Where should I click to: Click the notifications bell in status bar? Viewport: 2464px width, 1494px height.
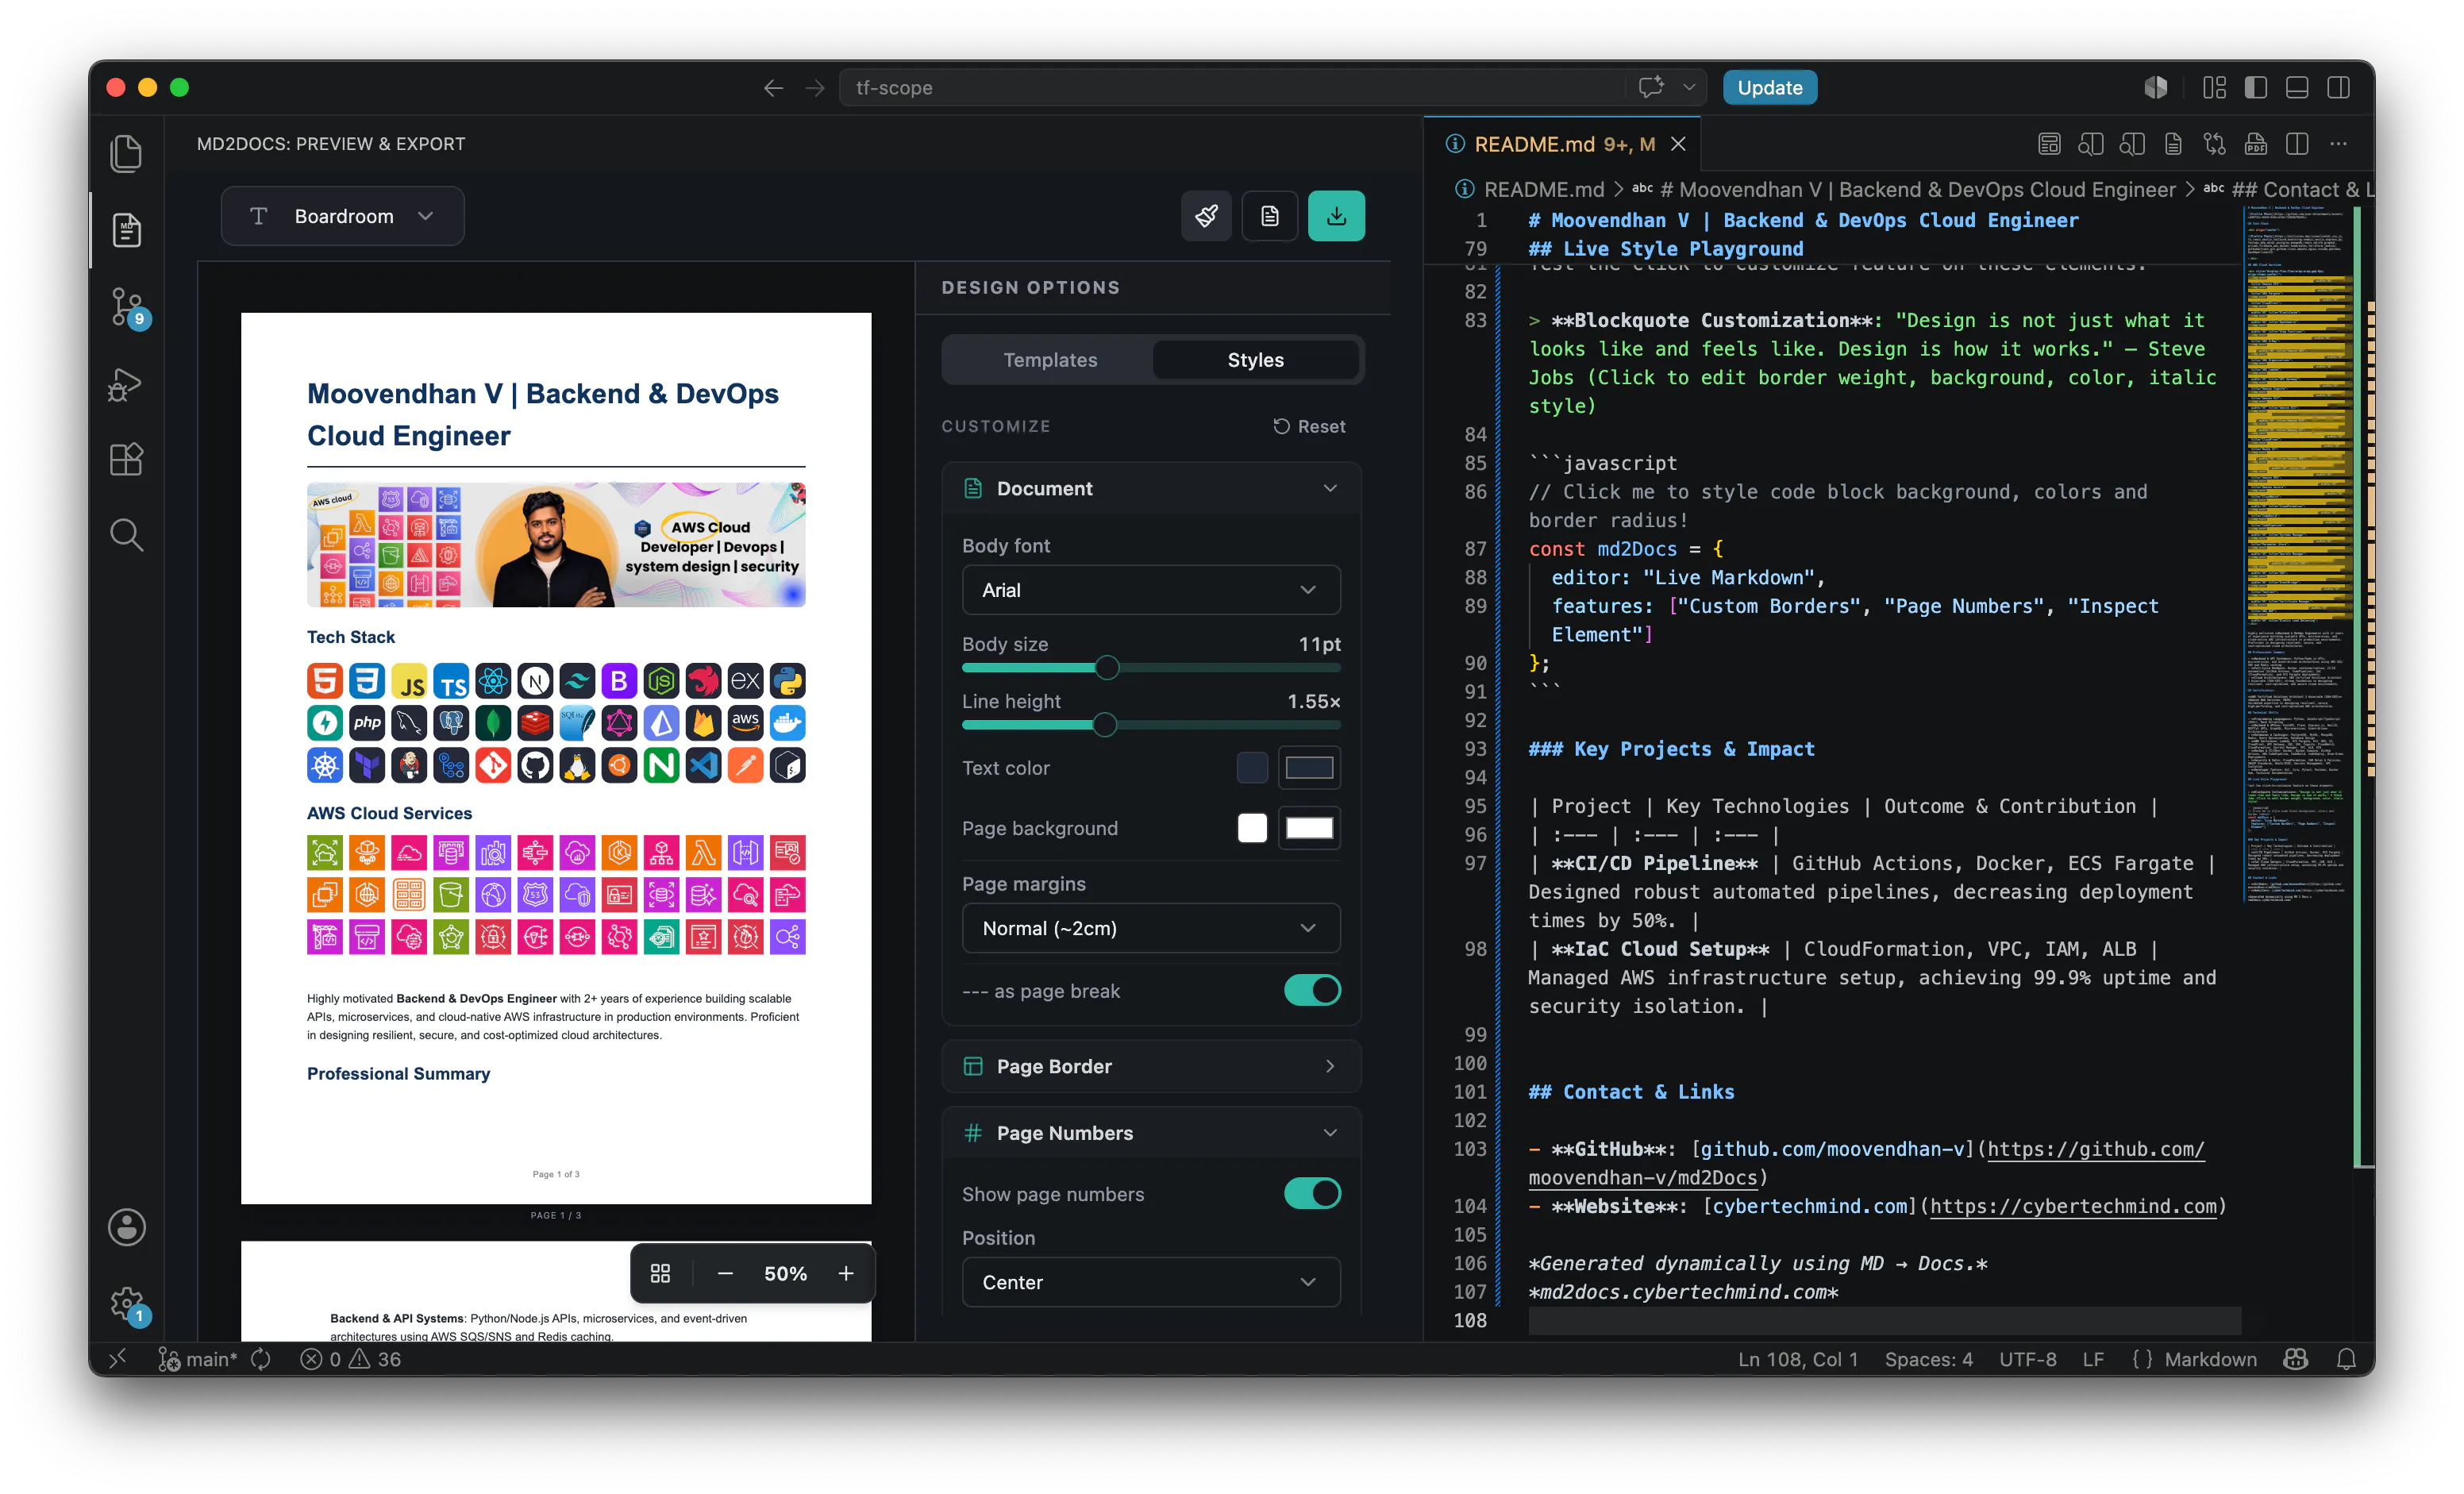(2346, 1359)
